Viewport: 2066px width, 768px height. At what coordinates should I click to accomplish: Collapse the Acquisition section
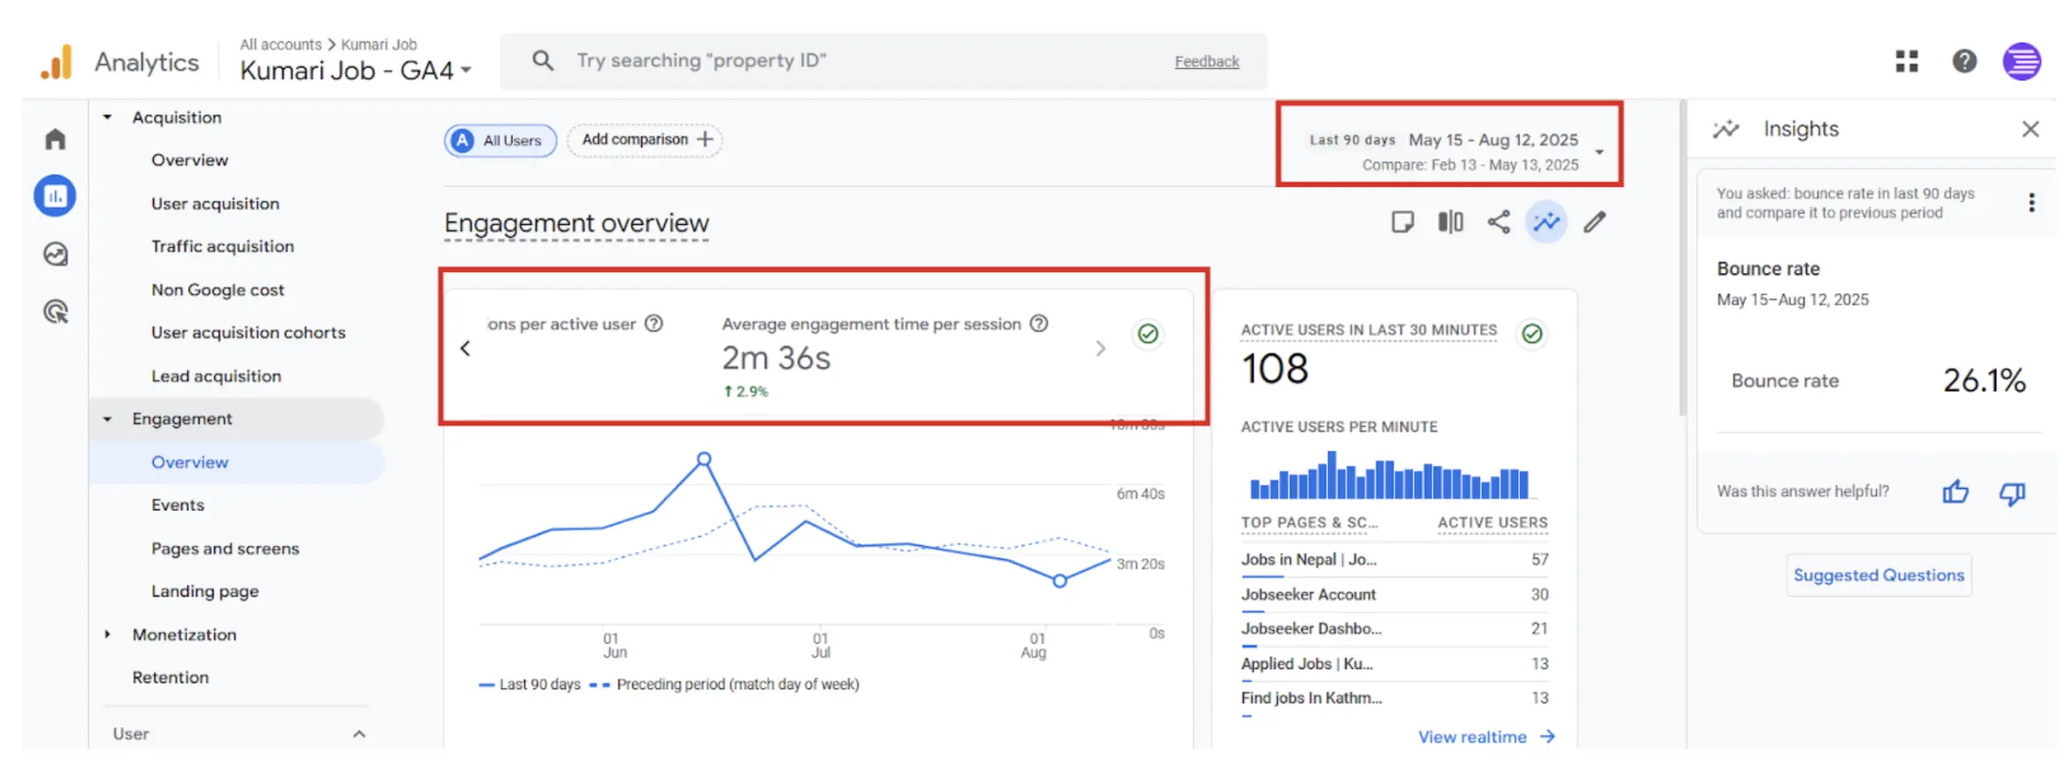point(107,117)
